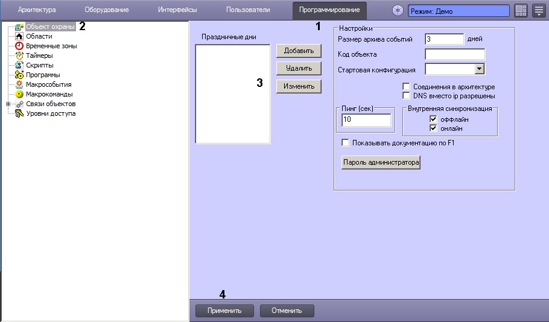This screenshot has height=322, width=549.
Task: Click the Размер архива событий field
Action: click(x=444, y=39)
